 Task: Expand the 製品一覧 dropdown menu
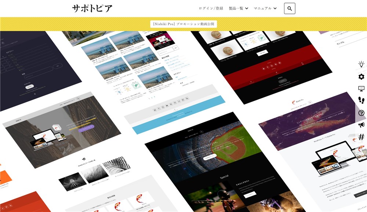(239, 8)
